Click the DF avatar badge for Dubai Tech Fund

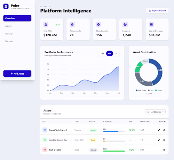point(45,130)
